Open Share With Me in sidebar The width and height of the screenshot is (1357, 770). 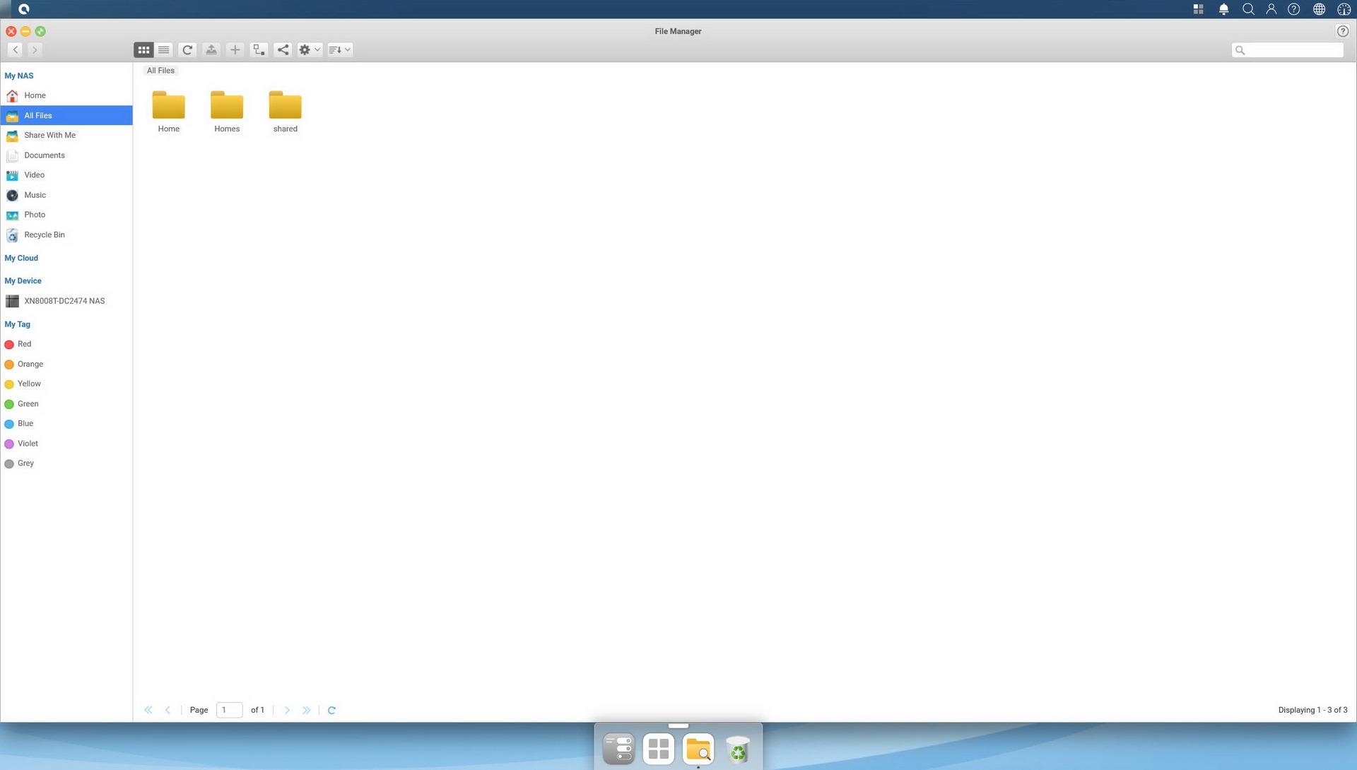66,135
